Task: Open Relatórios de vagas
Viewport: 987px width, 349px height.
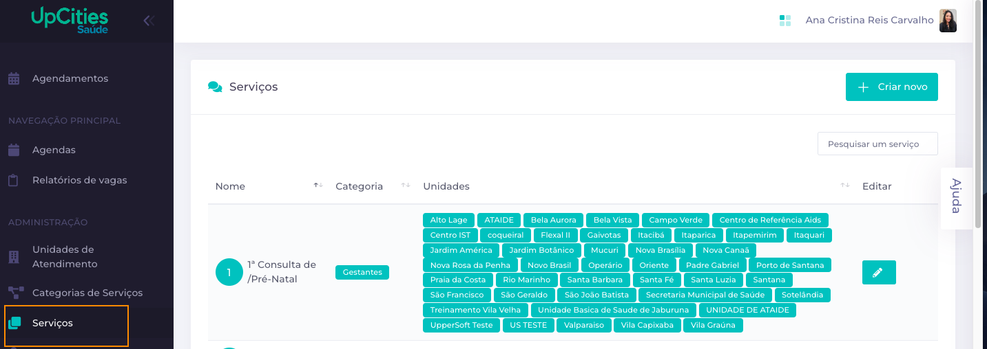Action: point(79,180)
